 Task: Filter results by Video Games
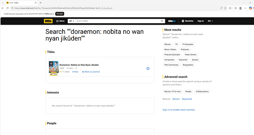pos(190,55)
